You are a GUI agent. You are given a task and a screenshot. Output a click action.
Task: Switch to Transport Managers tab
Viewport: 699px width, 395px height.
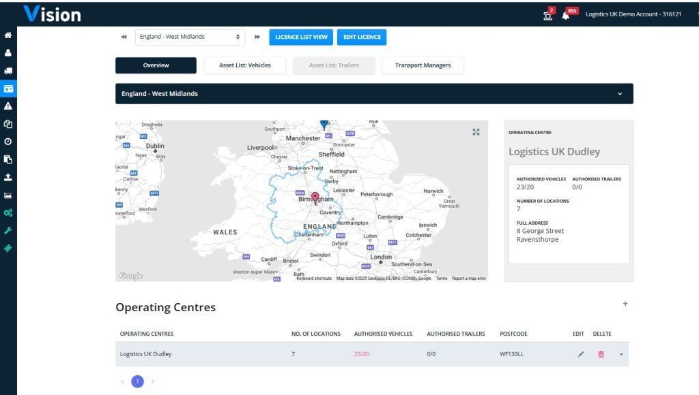tap(423, 65)
